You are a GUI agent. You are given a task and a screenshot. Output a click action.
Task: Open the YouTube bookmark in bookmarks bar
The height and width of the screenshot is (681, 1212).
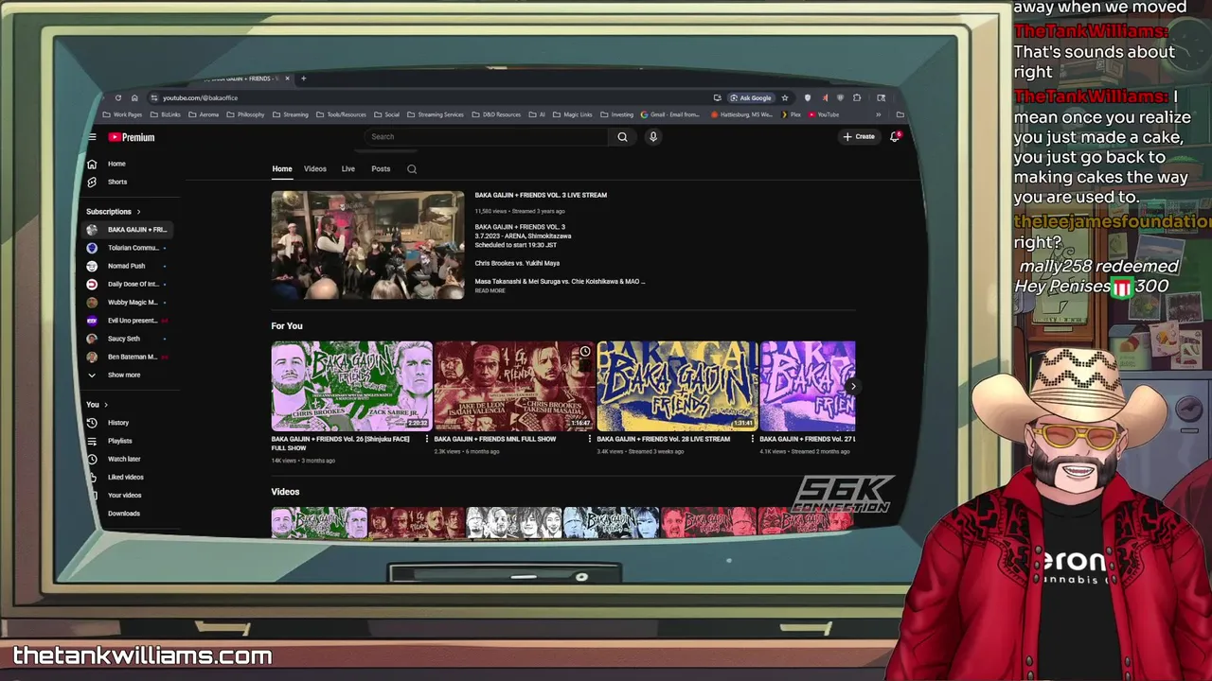824,114
